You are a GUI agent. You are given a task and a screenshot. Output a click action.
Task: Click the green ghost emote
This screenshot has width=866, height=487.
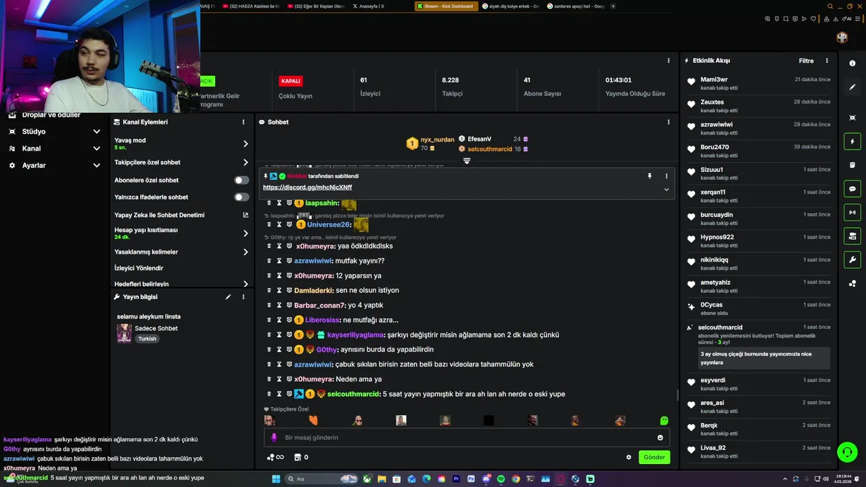664,421
